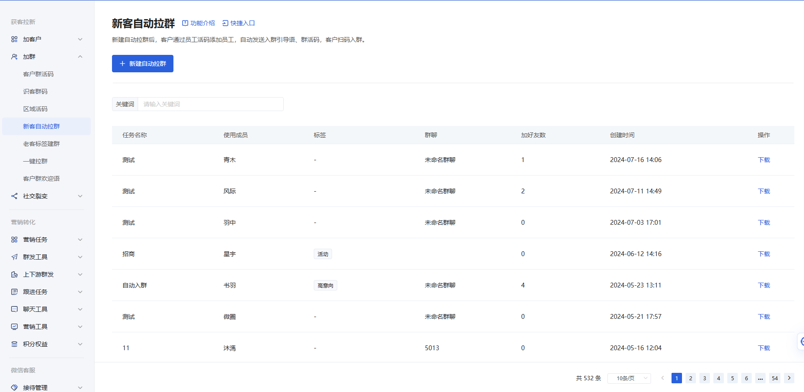Click the 接待管理 icon
The image size is (804, 392).
[x=14, y=388]
